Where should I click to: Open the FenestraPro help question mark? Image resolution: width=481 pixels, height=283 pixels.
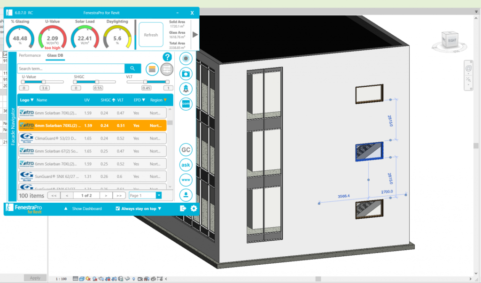tap(167, 57)
